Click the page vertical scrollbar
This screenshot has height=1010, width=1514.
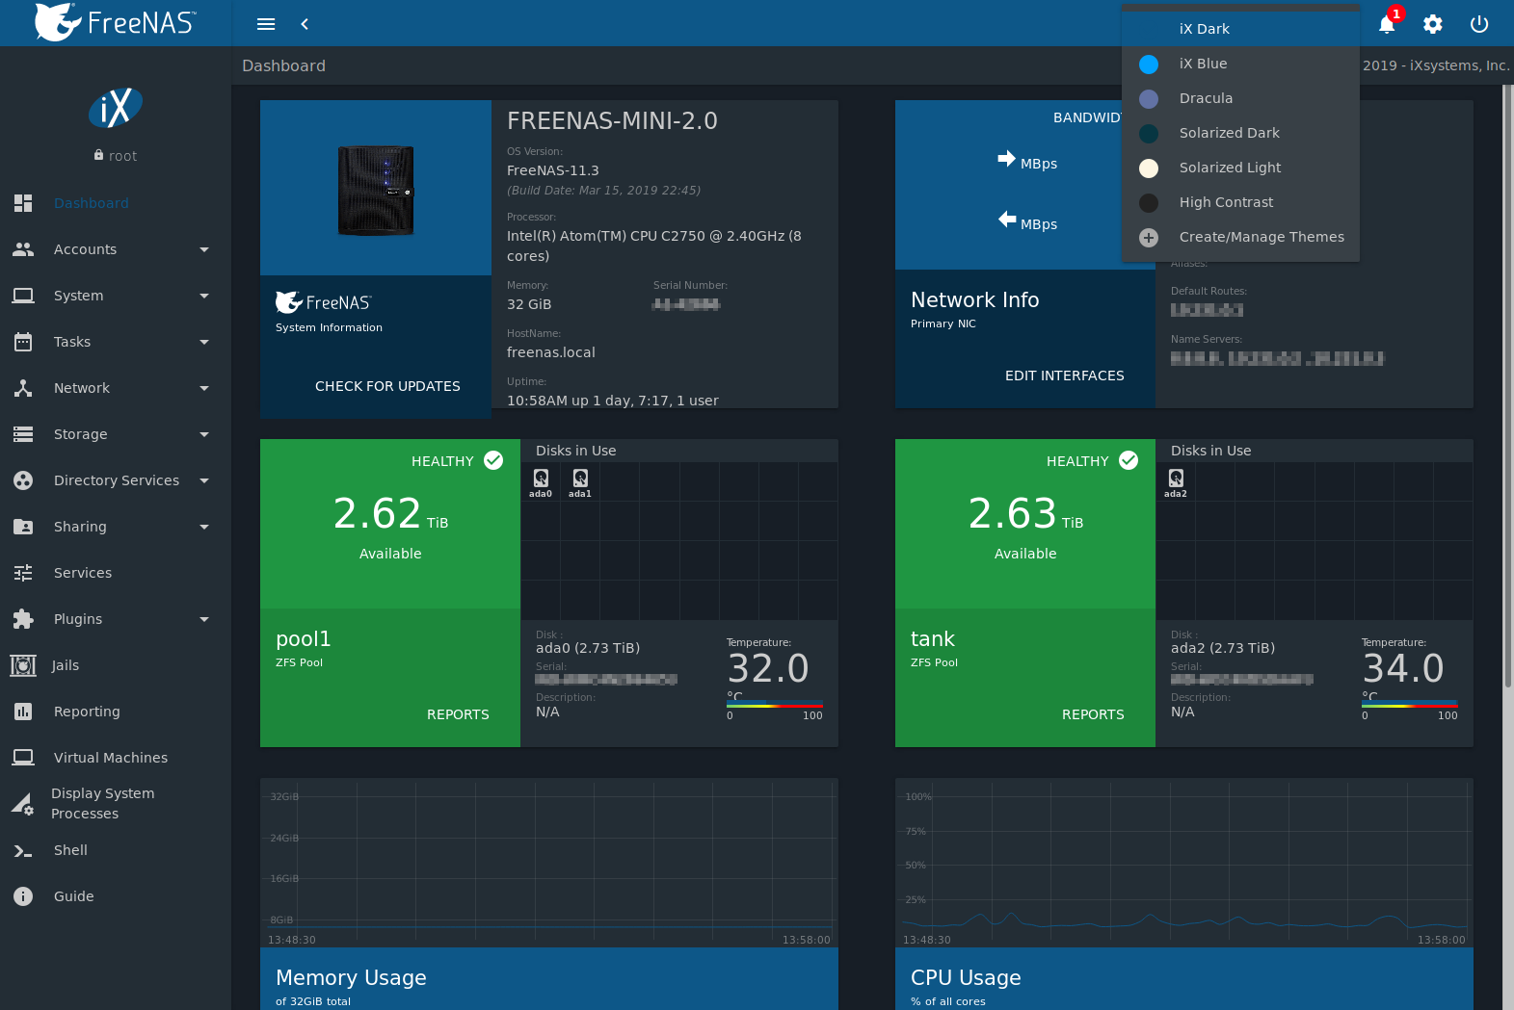point(1508,385)
